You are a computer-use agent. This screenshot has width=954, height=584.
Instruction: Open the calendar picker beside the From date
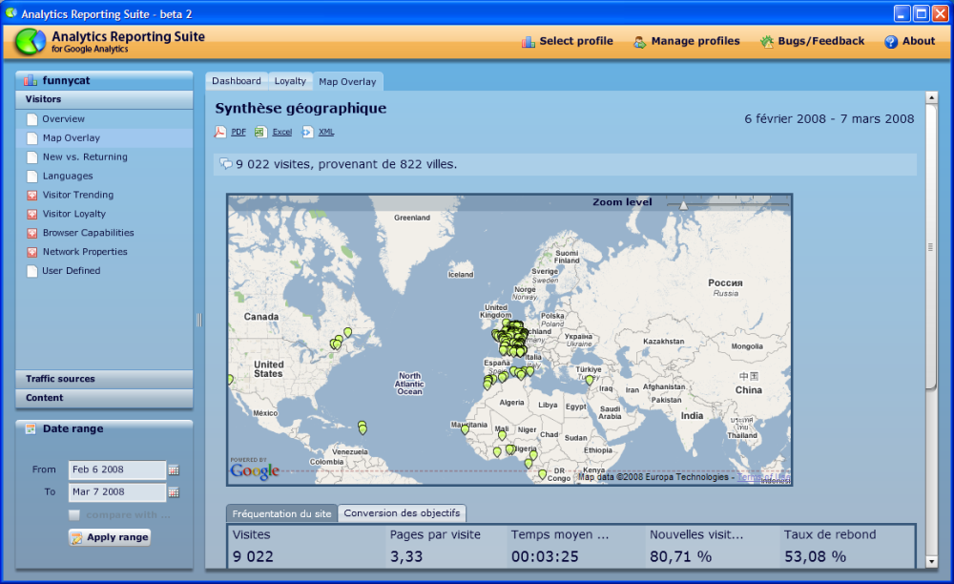pyautogui.click(x=174, y=470)
